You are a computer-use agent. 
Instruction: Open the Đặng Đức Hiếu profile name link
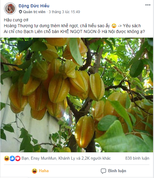pyautogui.click(x=34, y=6)
